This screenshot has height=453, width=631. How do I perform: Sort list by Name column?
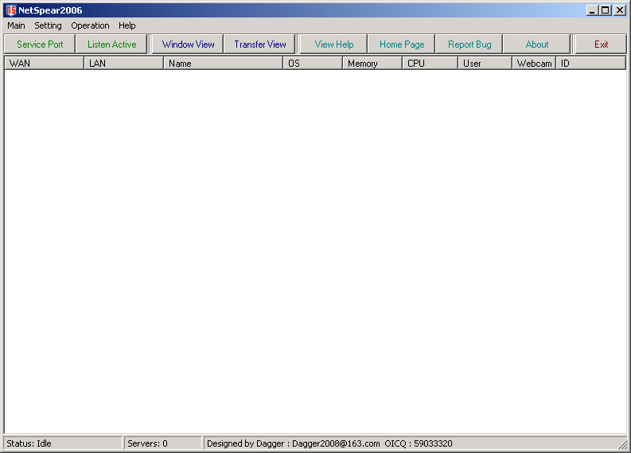coord(223,64)
